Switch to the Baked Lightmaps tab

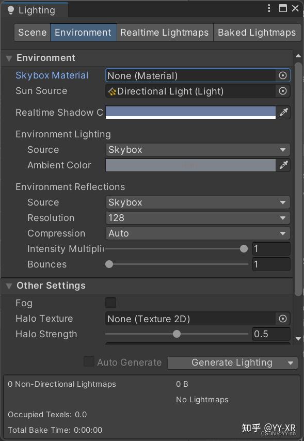tap(257, 32)
